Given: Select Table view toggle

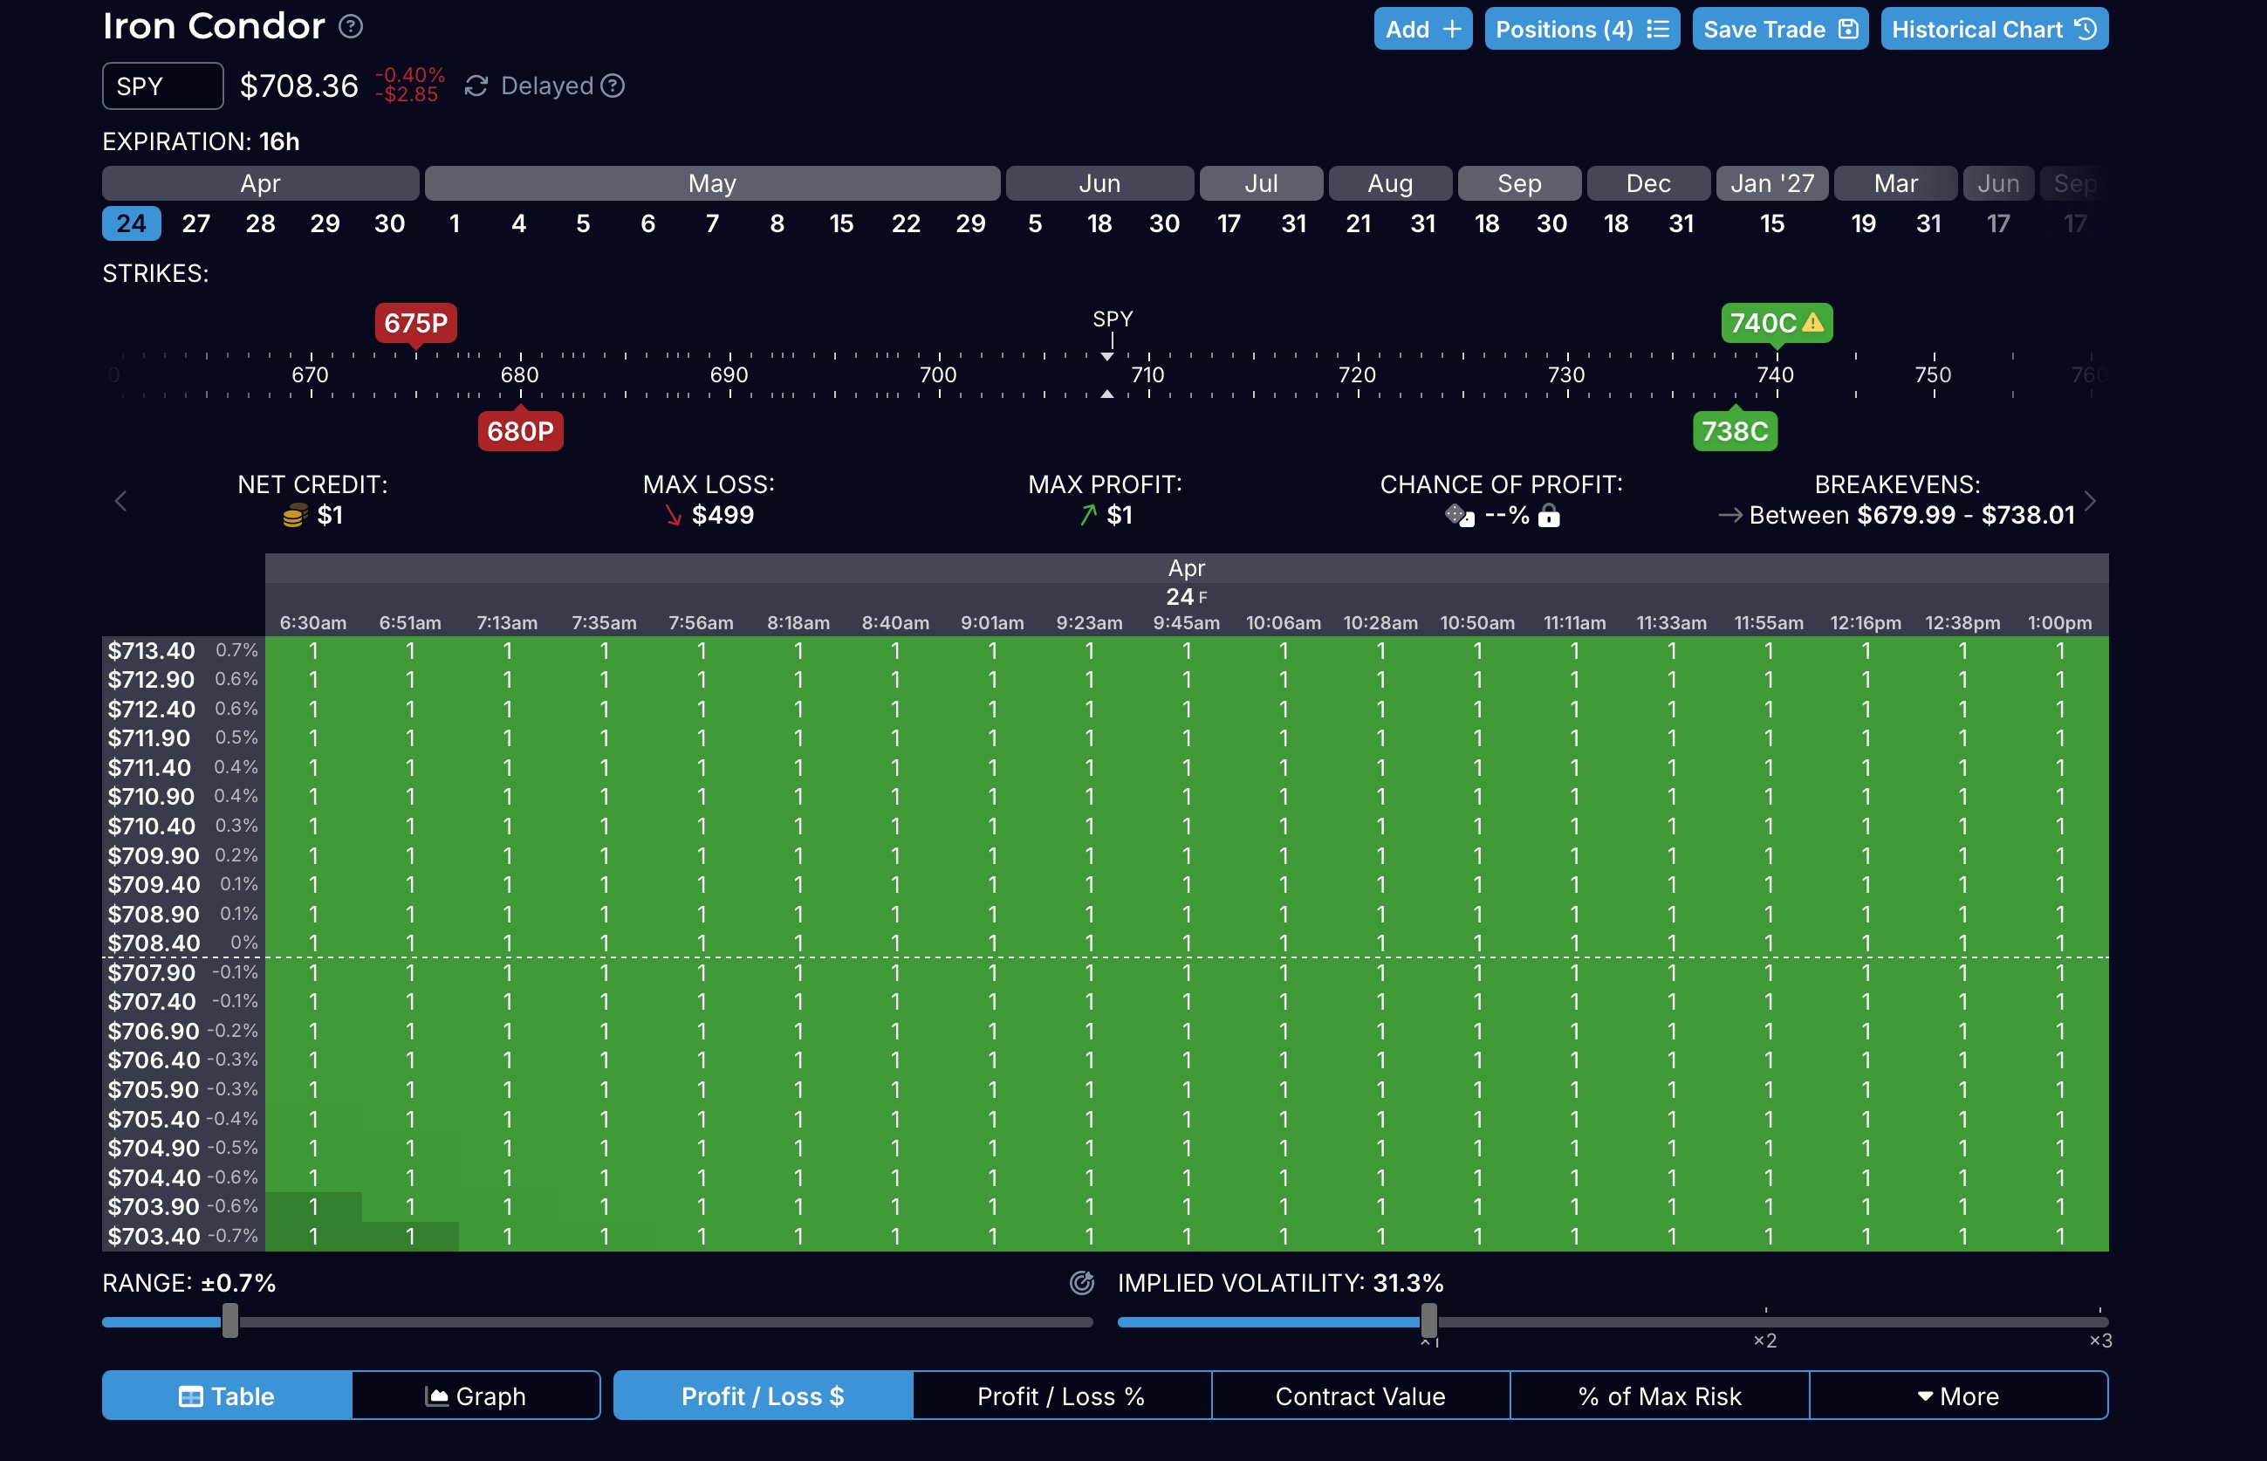Looking at the screenshot, I should click(228, 1396).
